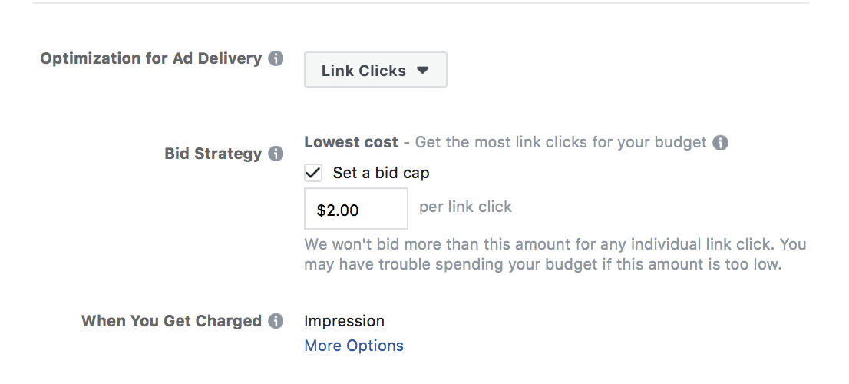Click the $2.00 bid cap field

click(x=355, y=209)
